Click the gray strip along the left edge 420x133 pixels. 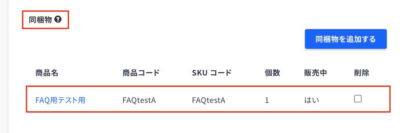[4, 66]
